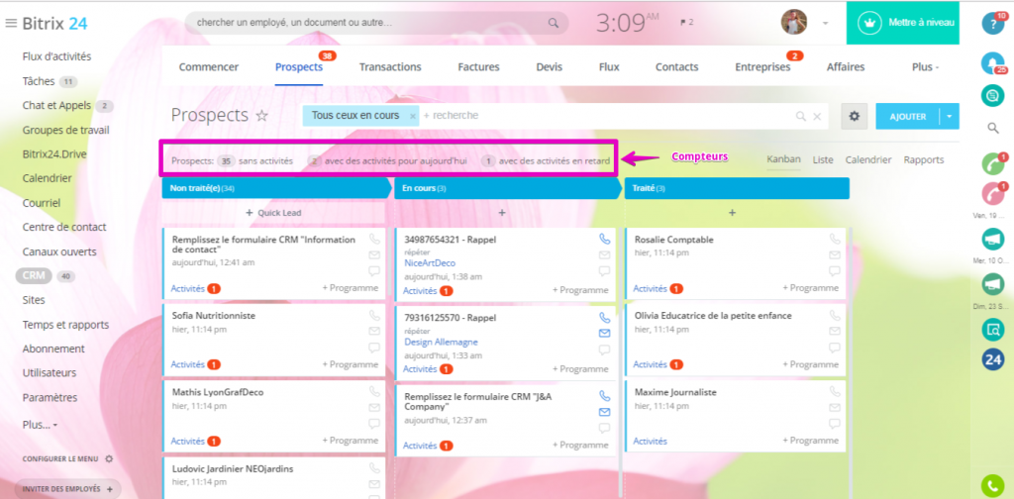Screen dimensions: 1014x499
Task: Click the configure menu gear icon
Action: coord(109,459)
